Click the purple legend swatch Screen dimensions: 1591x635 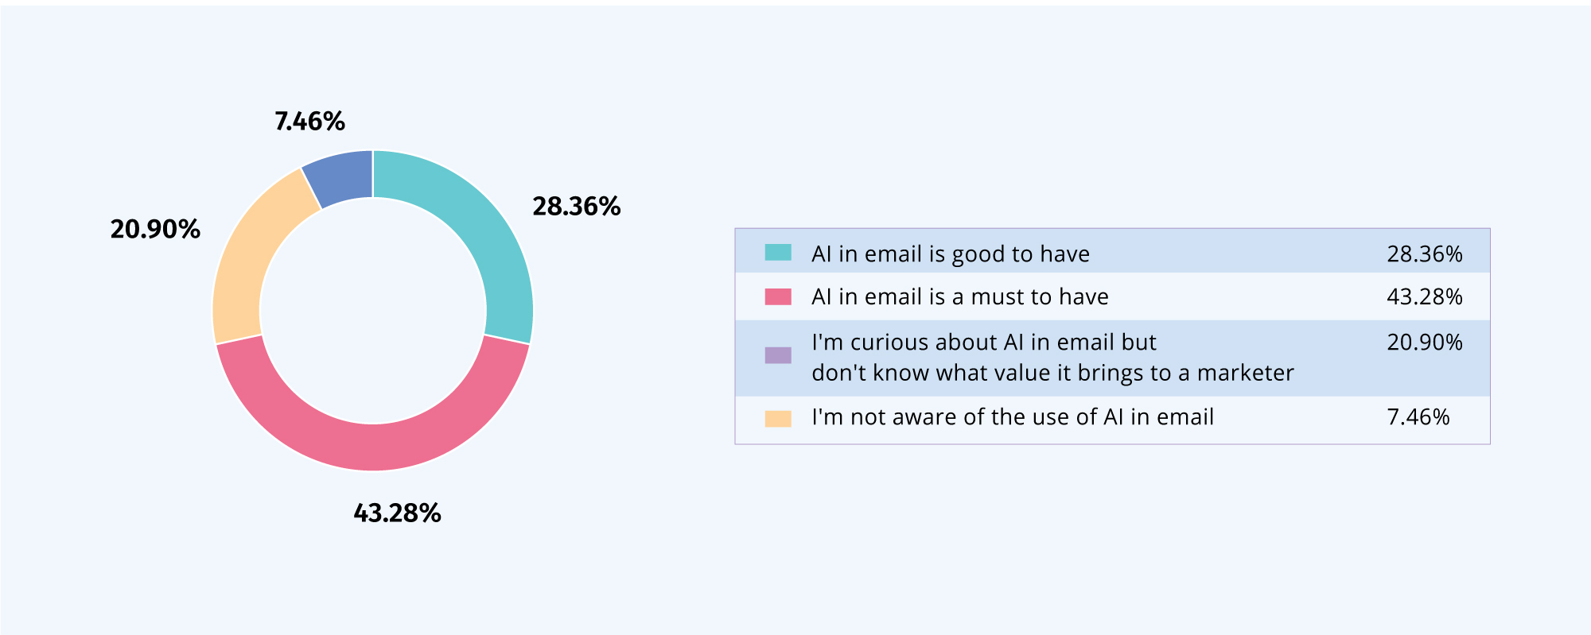pos(778,355)
